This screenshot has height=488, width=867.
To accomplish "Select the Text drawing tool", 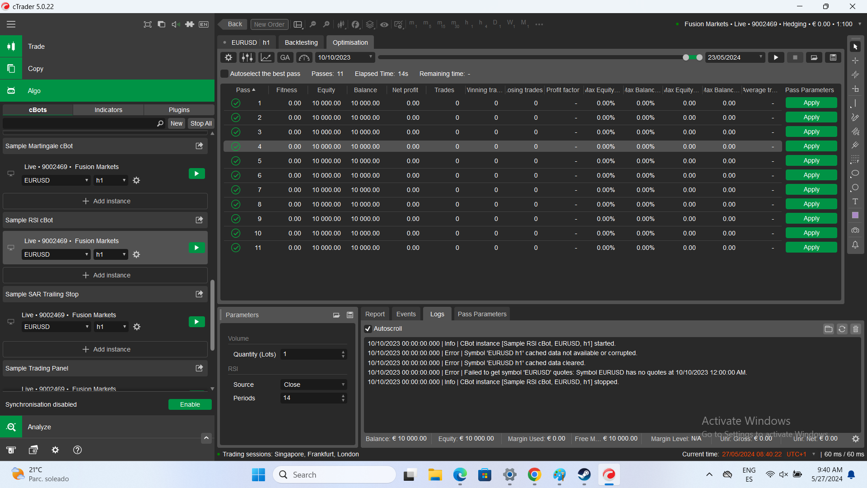I will tap(855, 202).
